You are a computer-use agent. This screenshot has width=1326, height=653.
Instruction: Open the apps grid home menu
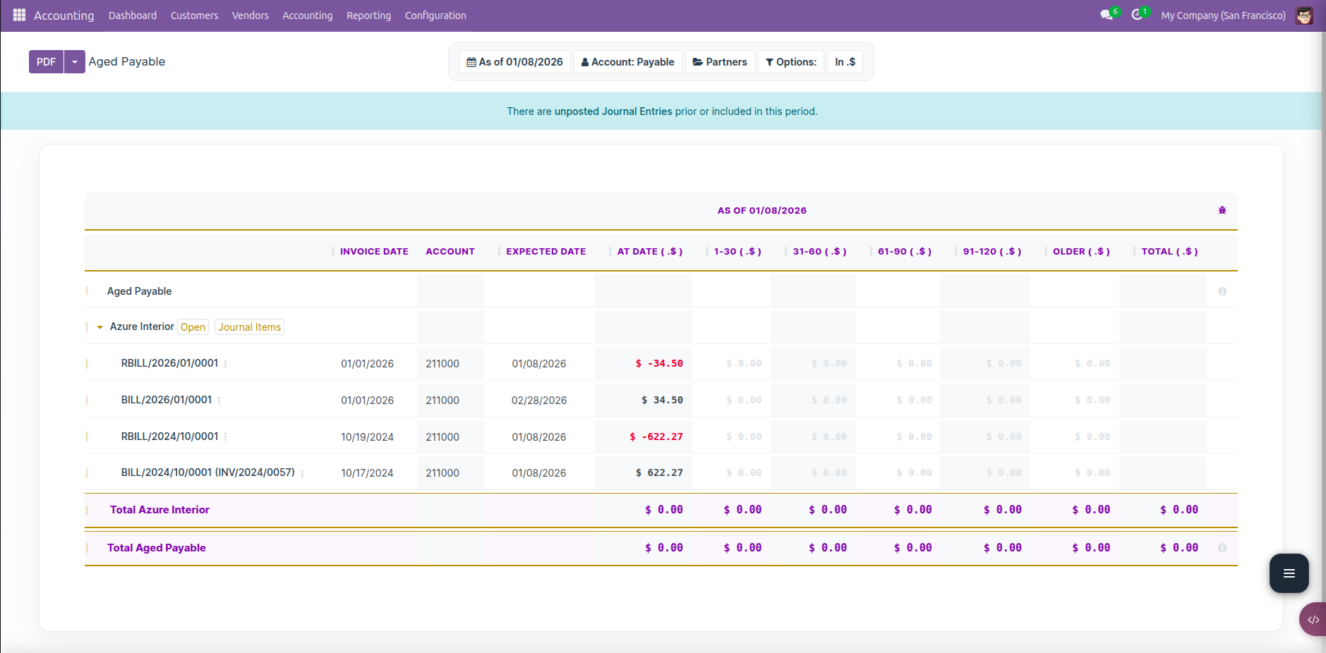[19, 15]
